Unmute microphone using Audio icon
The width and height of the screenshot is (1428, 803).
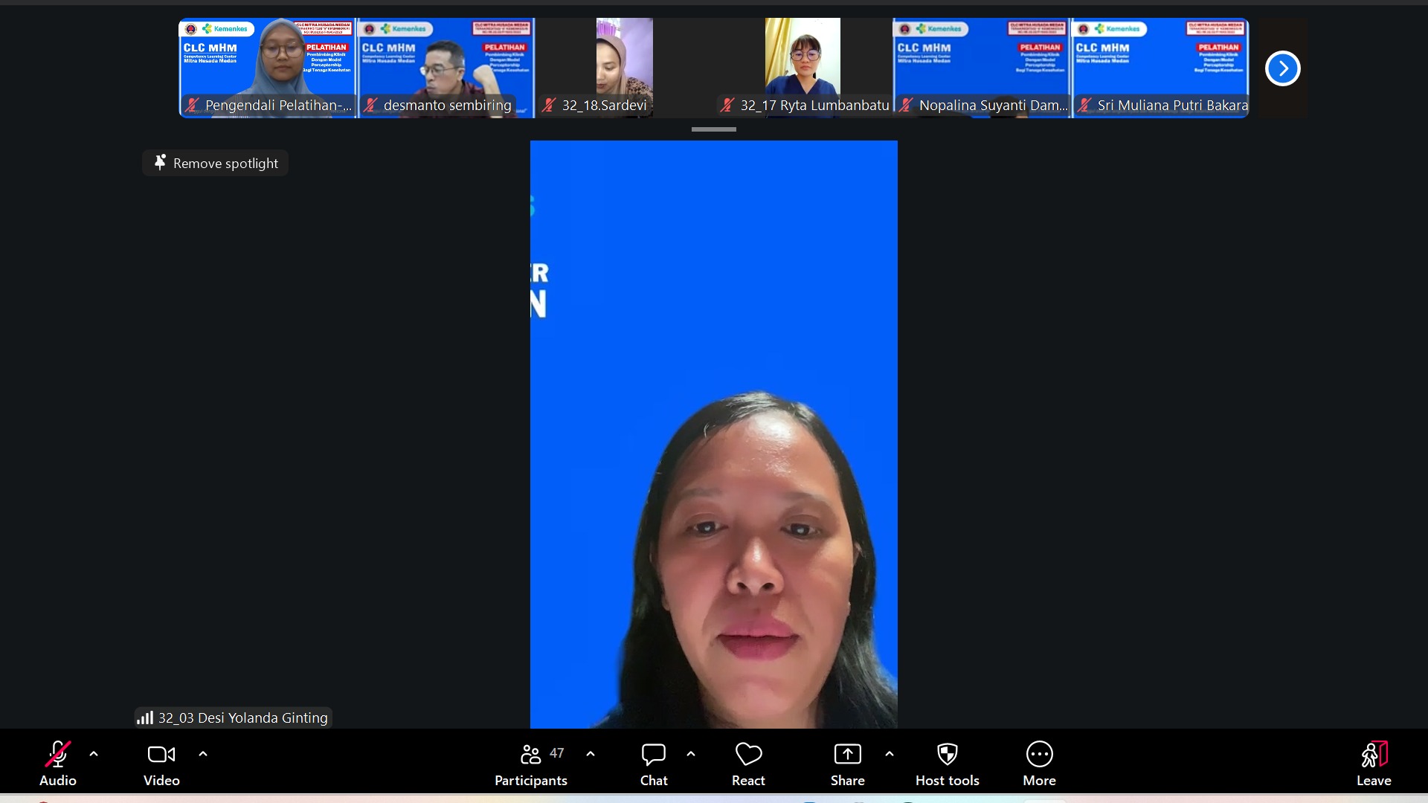pos(58,755)
